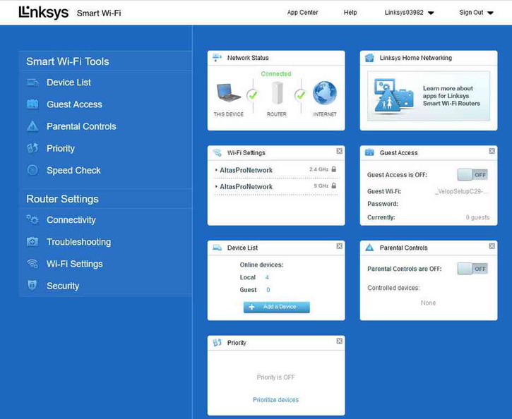Click checkmark between This Device and Router

point(252,95)
